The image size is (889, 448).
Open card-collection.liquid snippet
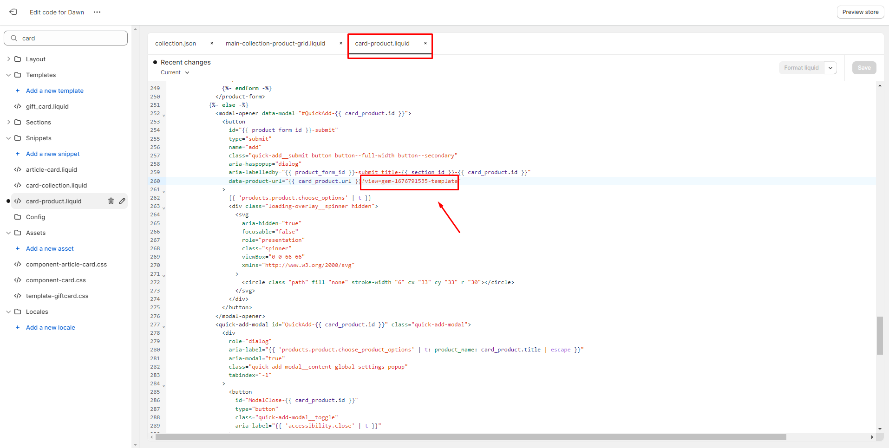[x=56, y=185]
